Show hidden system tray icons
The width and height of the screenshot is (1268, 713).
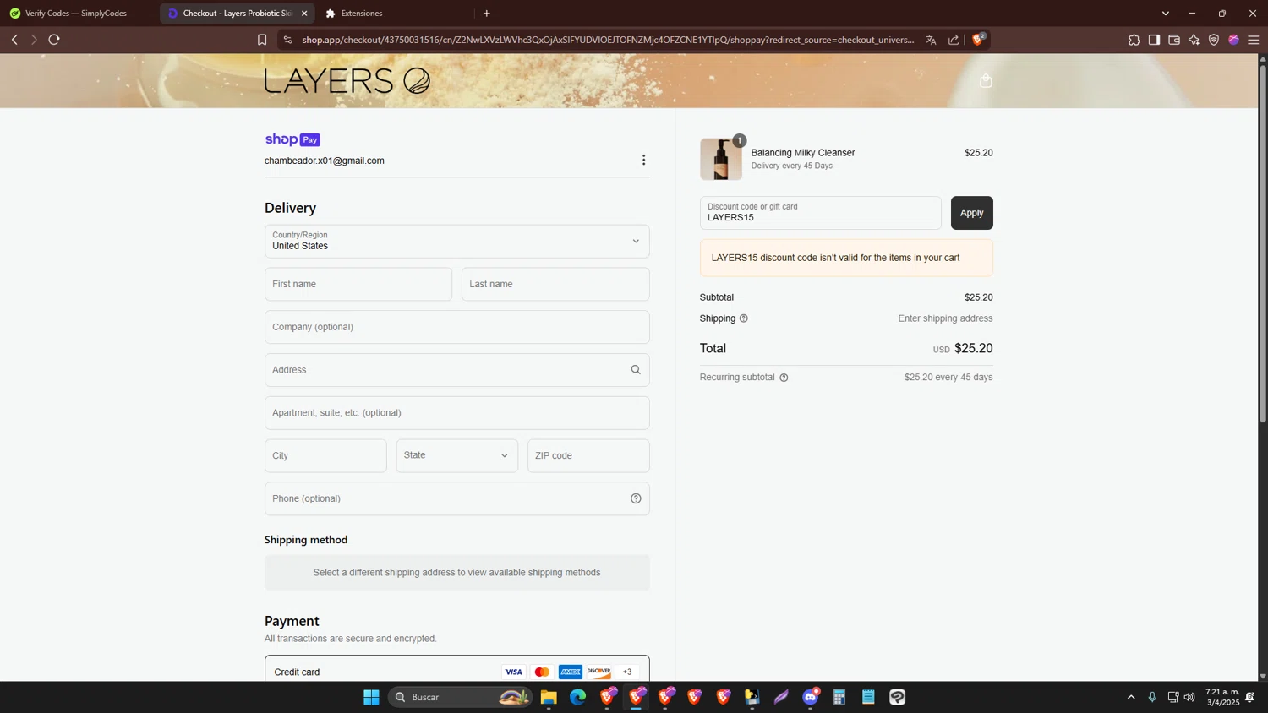[1131, 697]
